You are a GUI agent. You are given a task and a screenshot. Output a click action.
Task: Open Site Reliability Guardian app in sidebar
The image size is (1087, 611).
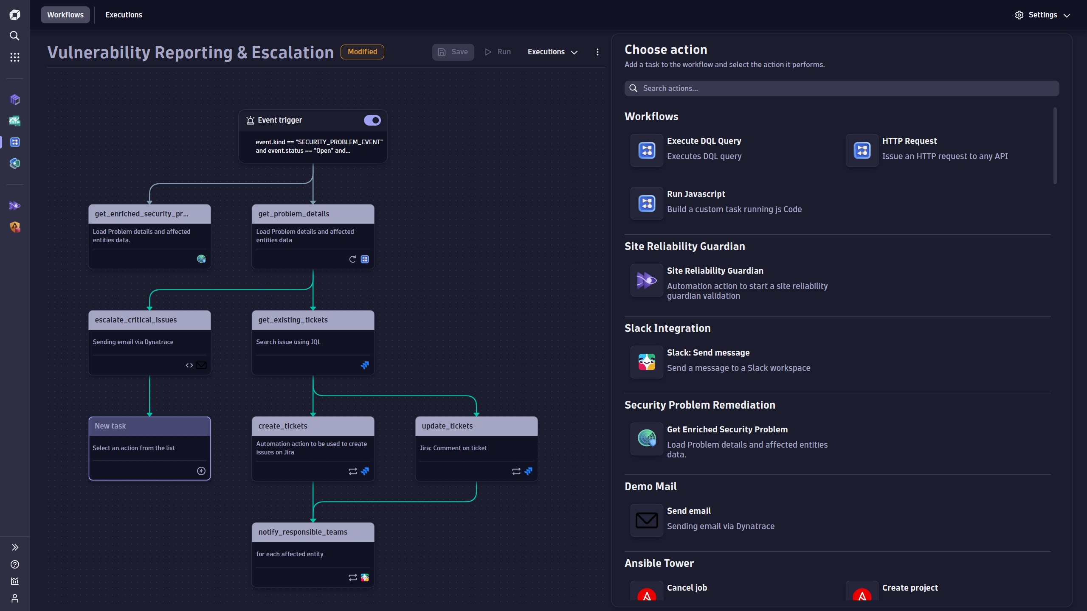[14, 206]
